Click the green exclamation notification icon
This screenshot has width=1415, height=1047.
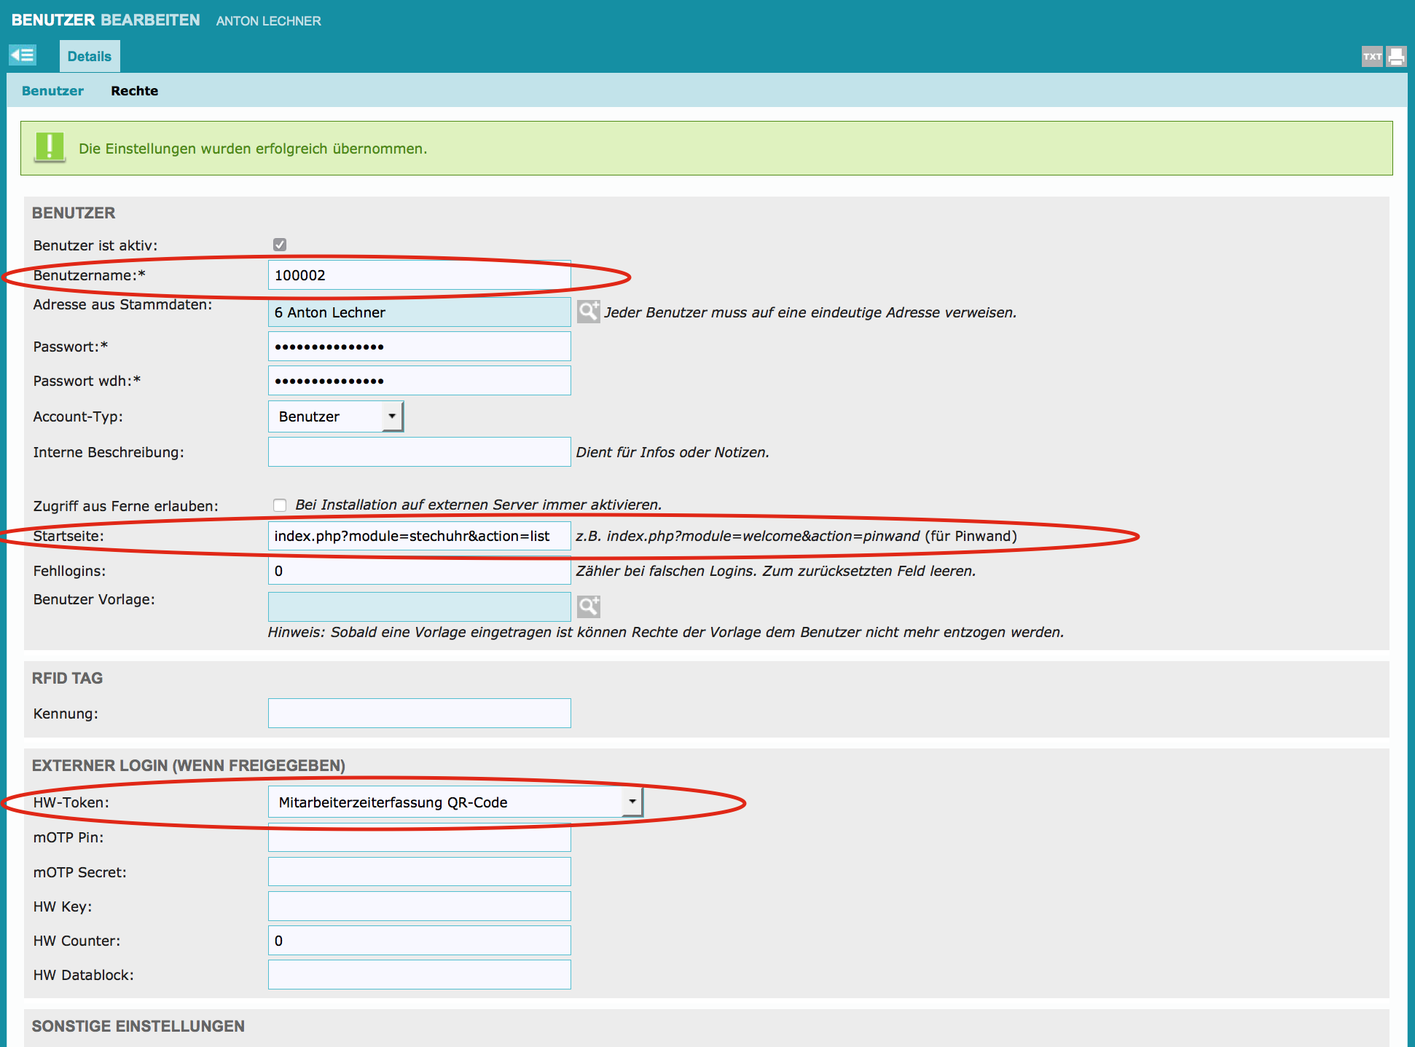(50, 148)
